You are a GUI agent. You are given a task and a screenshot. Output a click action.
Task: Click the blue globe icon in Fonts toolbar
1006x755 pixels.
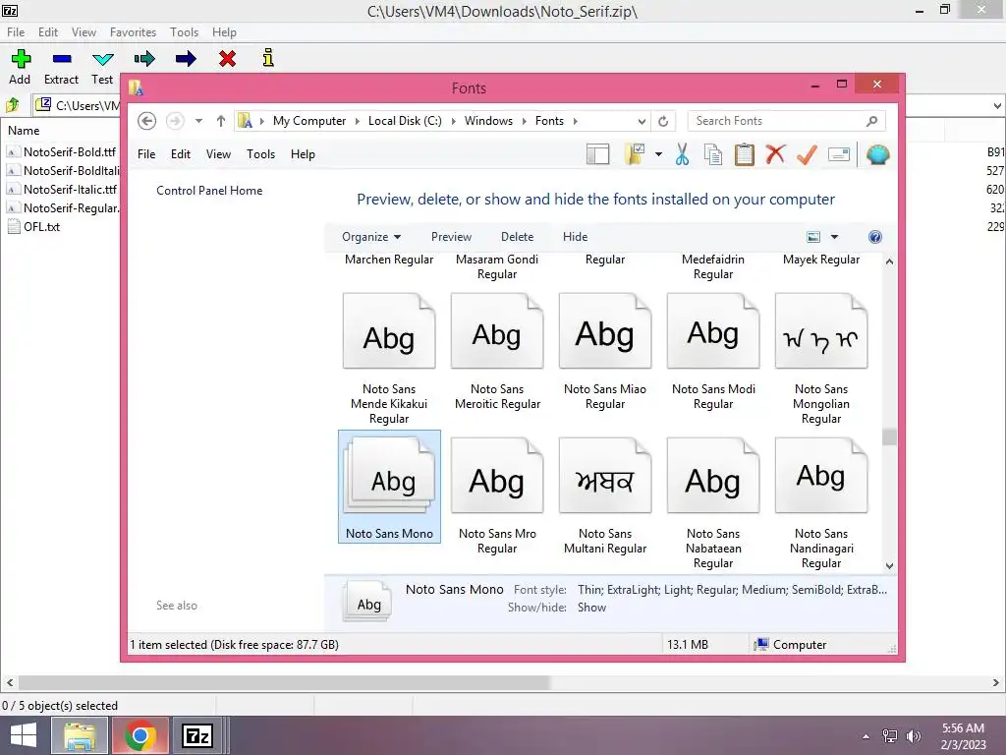(x=877, y=154)
